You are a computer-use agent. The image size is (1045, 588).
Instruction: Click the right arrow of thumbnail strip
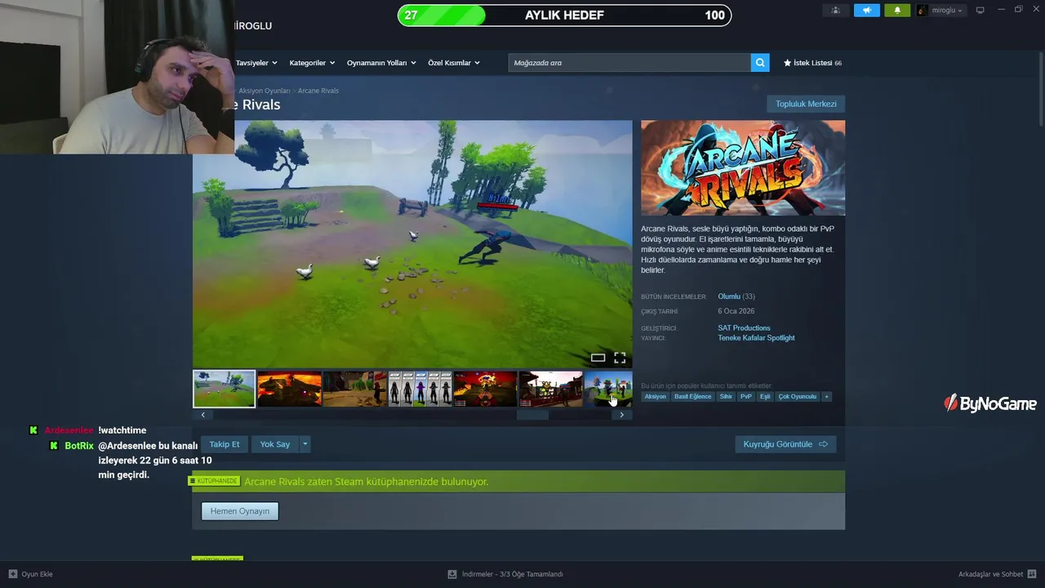[621, 415]
